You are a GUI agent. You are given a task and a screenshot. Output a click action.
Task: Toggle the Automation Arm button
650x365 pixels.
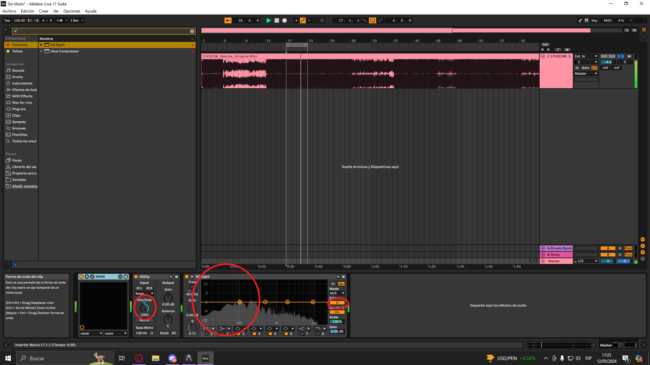click(x=303, y=21)
